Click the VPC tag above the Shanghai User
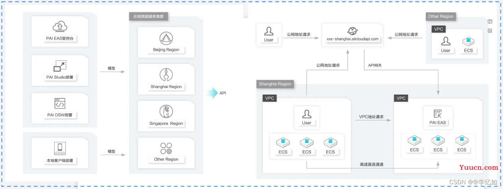This screenshot has height=189, width=503. (270, 98)
